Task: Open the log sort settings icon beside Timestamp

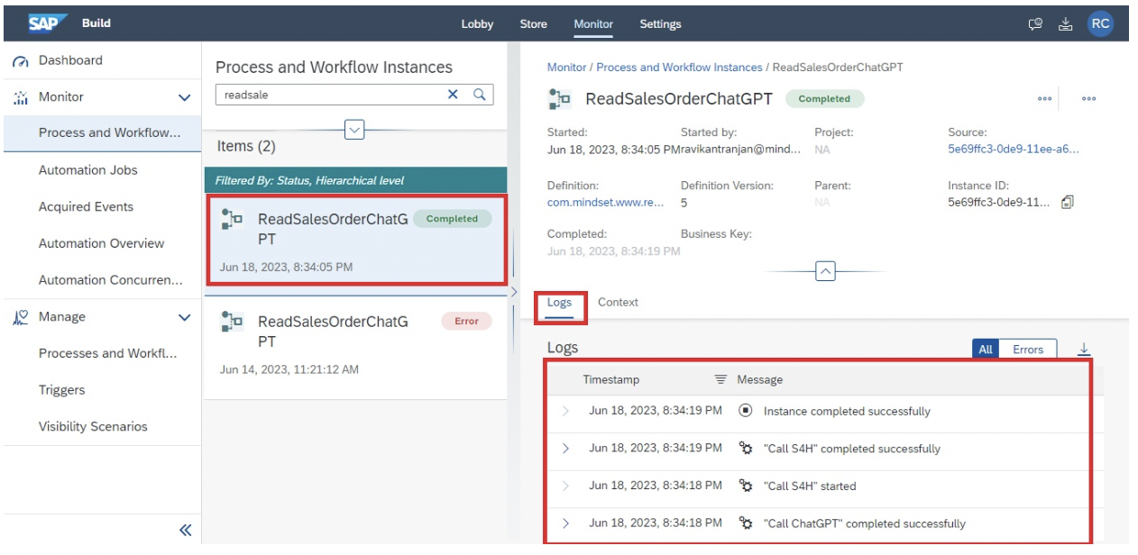Action: click(x=720, y=379)
